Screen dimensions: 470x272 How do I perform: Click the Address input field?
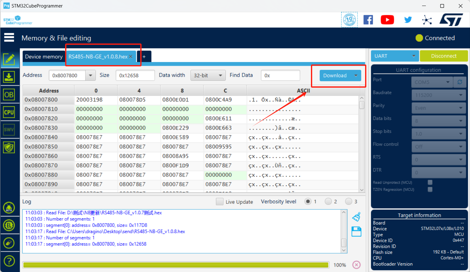point(67,75)
